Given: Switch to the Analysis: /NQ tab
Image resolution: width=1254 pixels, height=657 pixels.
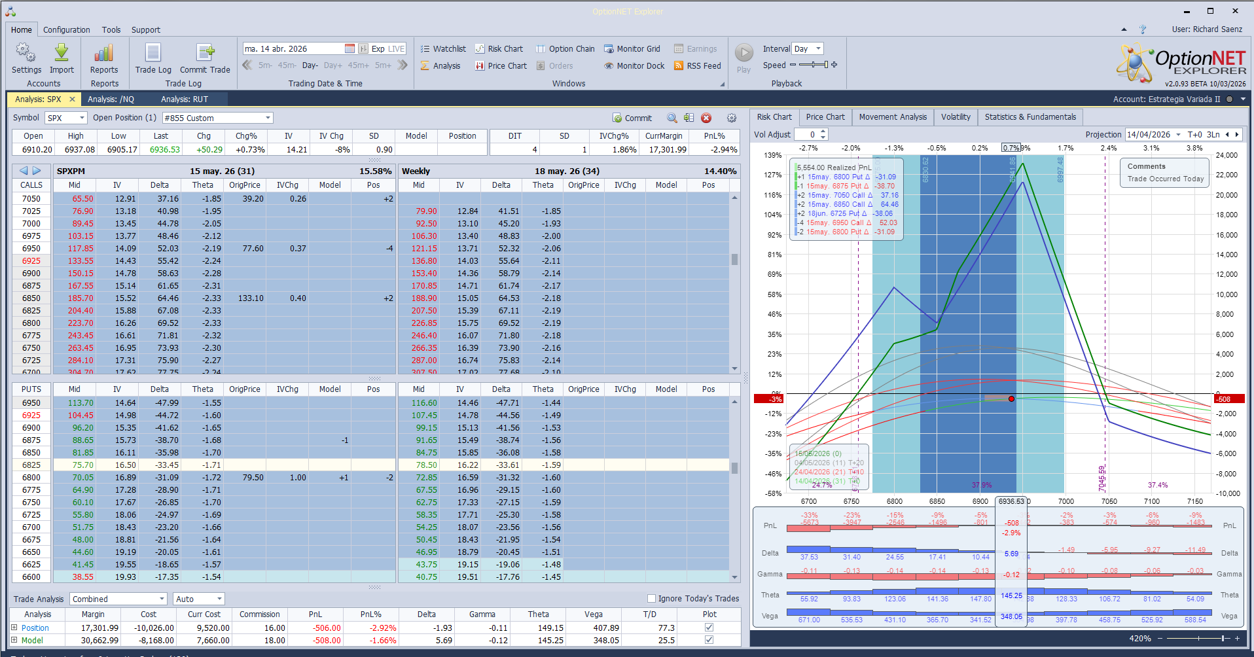Looking at the screenshot, I should point(111,99).
